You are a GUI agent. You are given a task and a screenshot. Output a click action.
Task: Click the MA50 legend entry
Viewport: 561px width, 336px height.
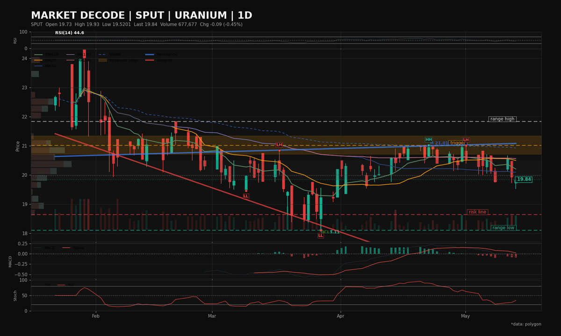pyautogui.click(x=45, y=66)
